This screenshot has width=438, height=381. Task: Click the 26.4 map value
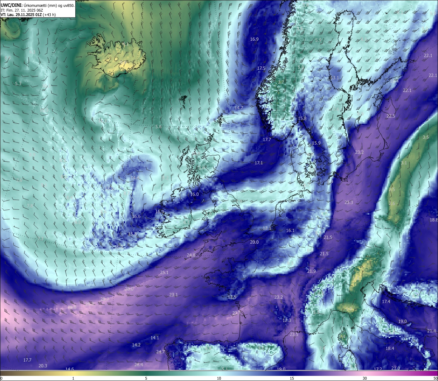(139, 365)
